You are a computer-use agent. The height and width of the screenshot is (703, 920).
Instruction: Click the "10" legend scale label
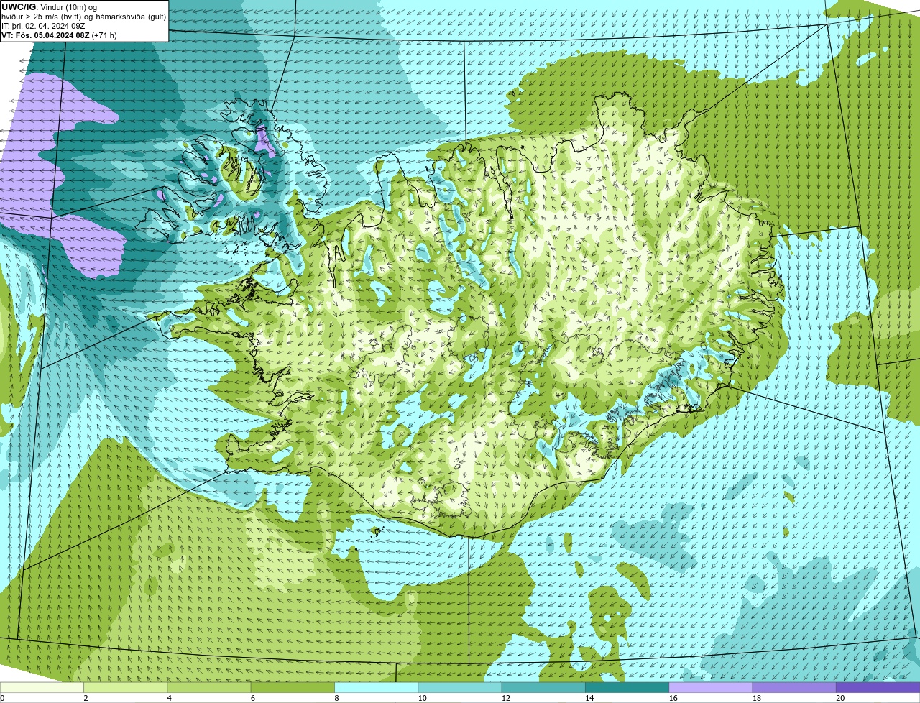tap(422, 698)
